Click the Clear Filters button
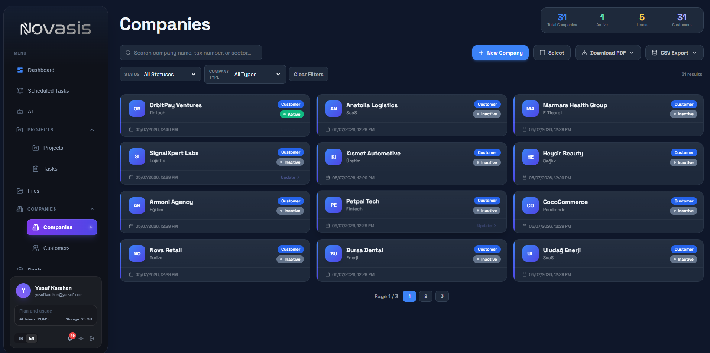 309,74
